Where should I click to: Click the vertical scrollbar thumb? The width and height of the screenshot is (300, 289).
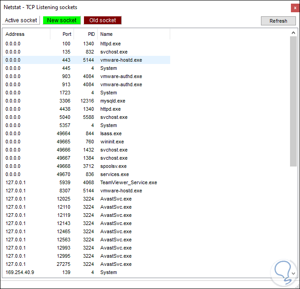(x=293, y=101)
